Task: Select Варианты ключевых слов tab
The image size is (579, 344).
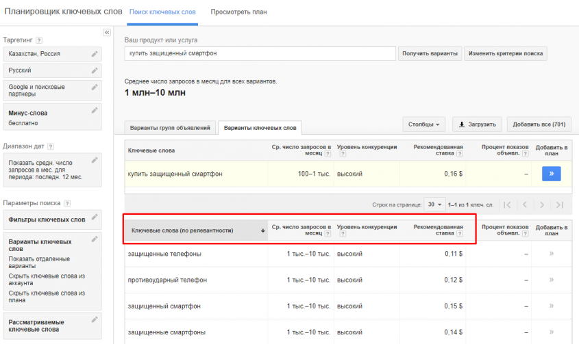Action: click(260, 128)
